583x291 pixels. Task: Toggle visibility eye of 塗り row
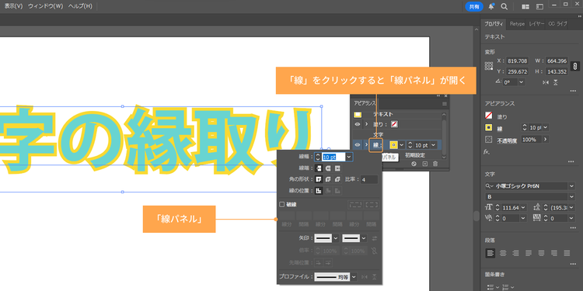[358, 124]
